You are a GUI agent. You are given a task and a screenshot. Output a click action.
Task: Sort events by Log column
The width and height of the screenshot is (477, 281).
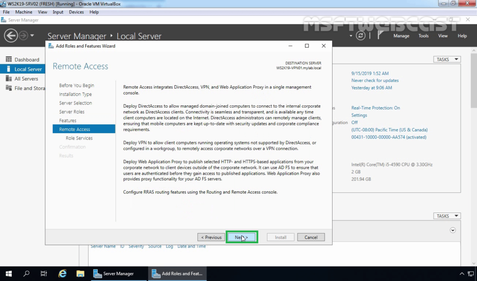(x=170, y=247)
